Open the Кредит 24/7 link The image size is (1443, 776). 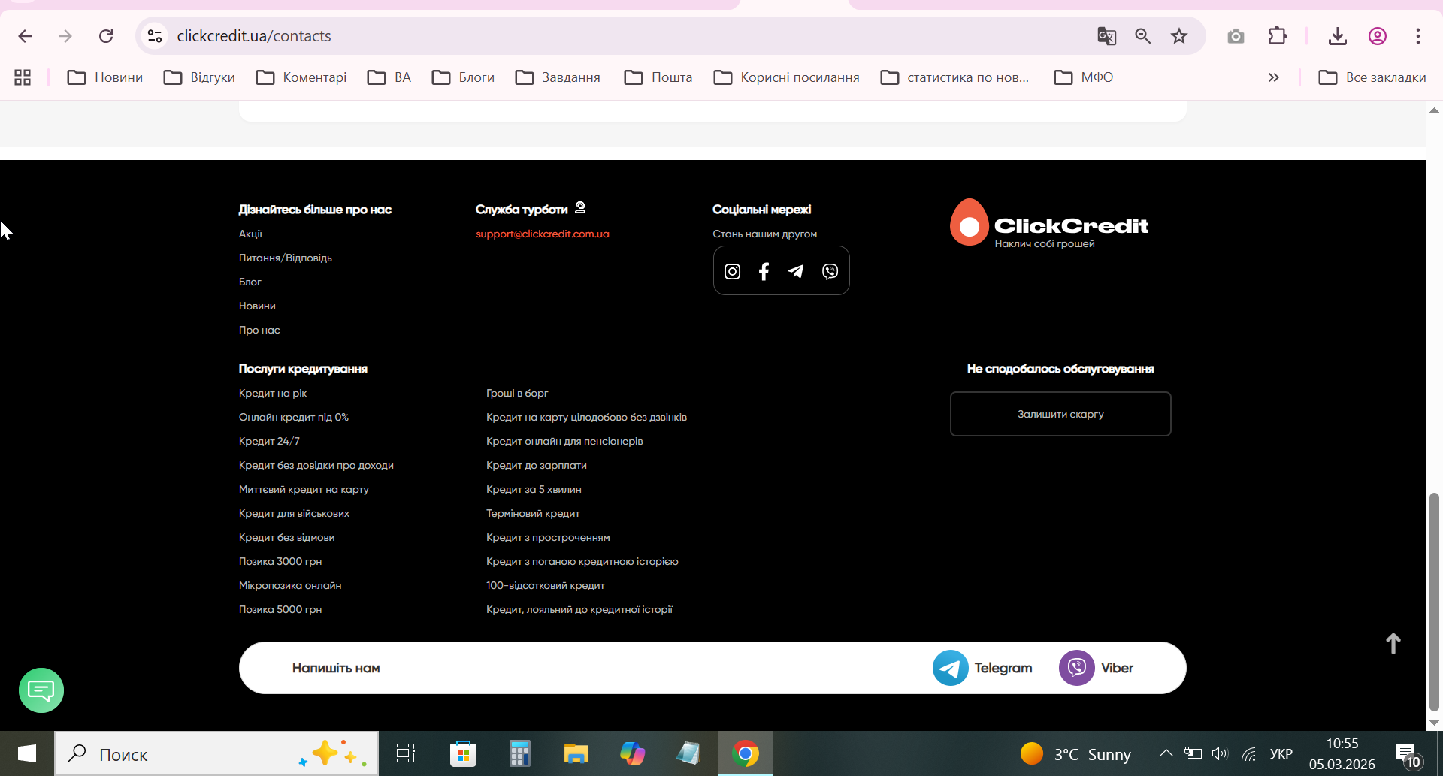click(x=269, y=441)
